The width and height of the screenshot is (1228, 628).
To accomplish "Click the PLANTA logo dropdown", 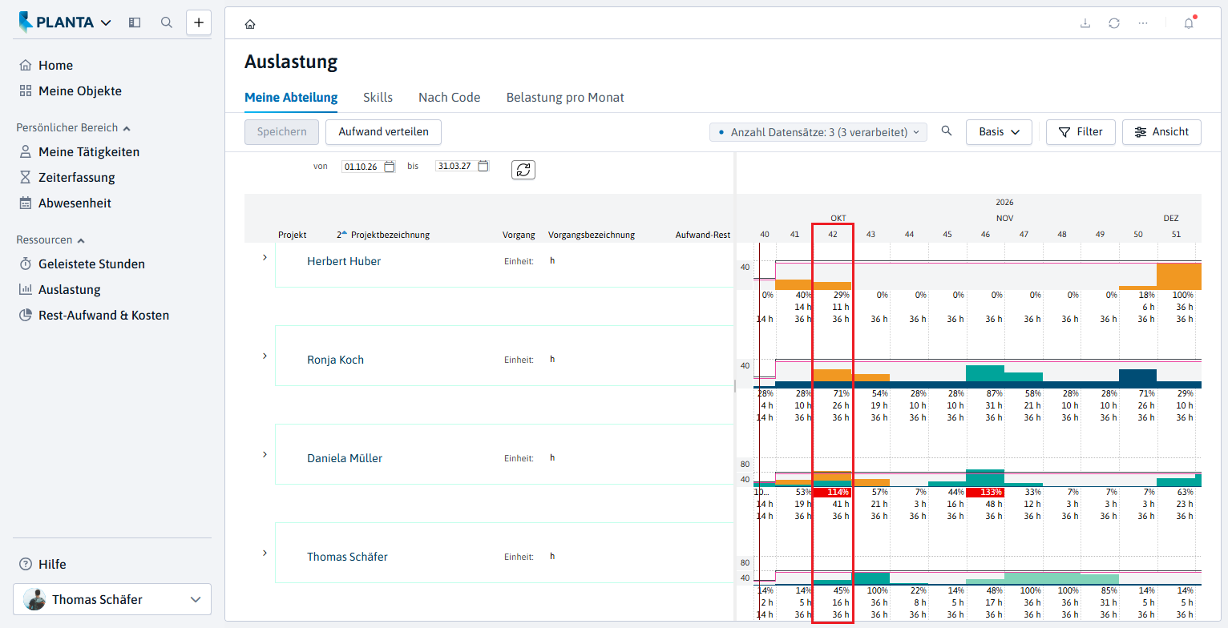I will [x=65, y=22].
